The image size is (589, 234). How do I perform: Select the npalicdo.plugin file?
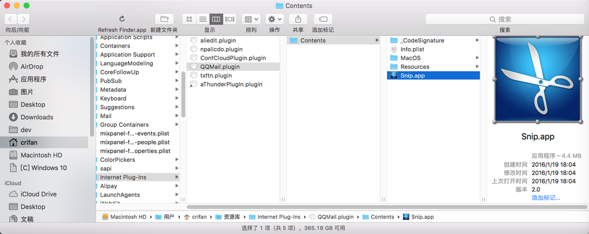(234, 49)
